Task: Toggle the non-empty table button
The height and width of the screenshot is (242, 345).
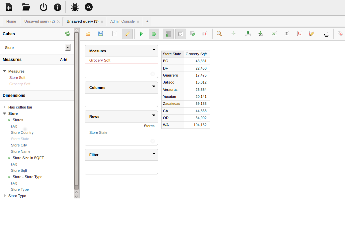Action: (x=181, y=34)
